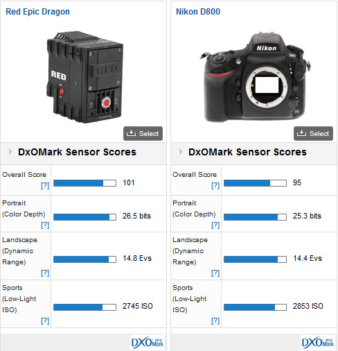The image size is (338, 351).
Task: Open Overall Score help for Nikon D800
Action: [215, 185]
